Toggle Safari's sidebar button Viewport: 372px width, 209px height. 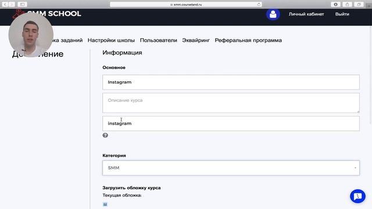[x=22, y=5]
